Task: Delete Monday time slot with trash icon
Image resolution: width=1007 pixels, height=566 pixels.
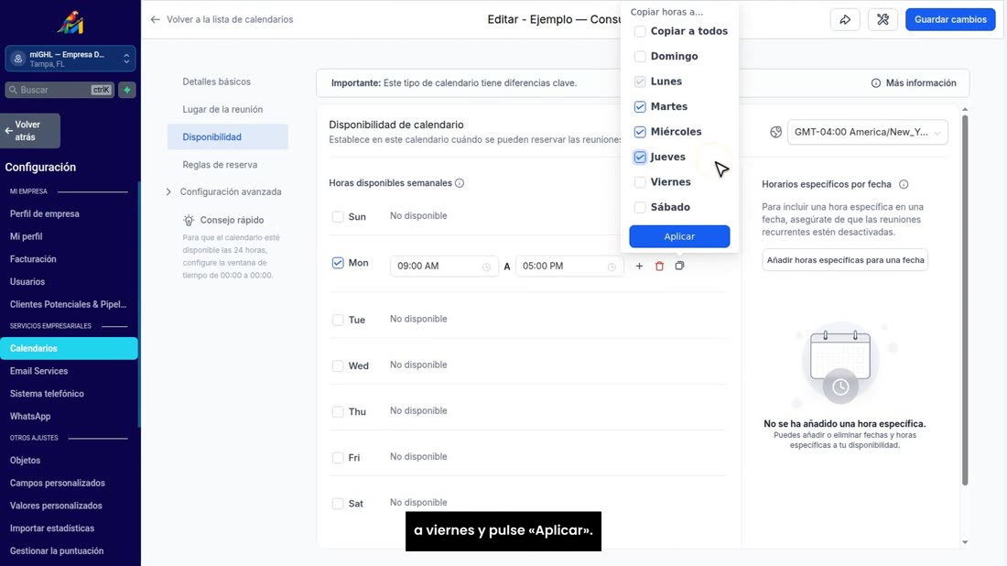Action: (x=659, y=266)
